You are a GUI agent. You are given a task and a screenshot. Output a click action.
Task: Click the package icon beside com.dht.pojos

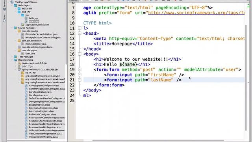click(19, 50)
